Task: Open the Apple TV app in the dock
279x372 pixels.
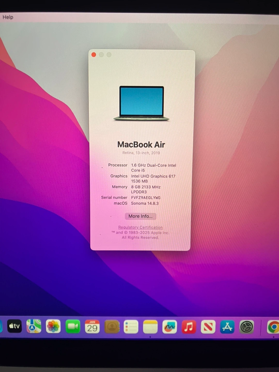Action: 14,326
